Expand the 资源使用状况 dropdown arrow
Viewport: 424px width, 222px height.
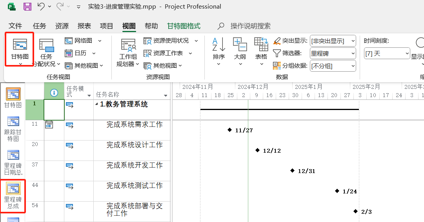coord(197,41)
